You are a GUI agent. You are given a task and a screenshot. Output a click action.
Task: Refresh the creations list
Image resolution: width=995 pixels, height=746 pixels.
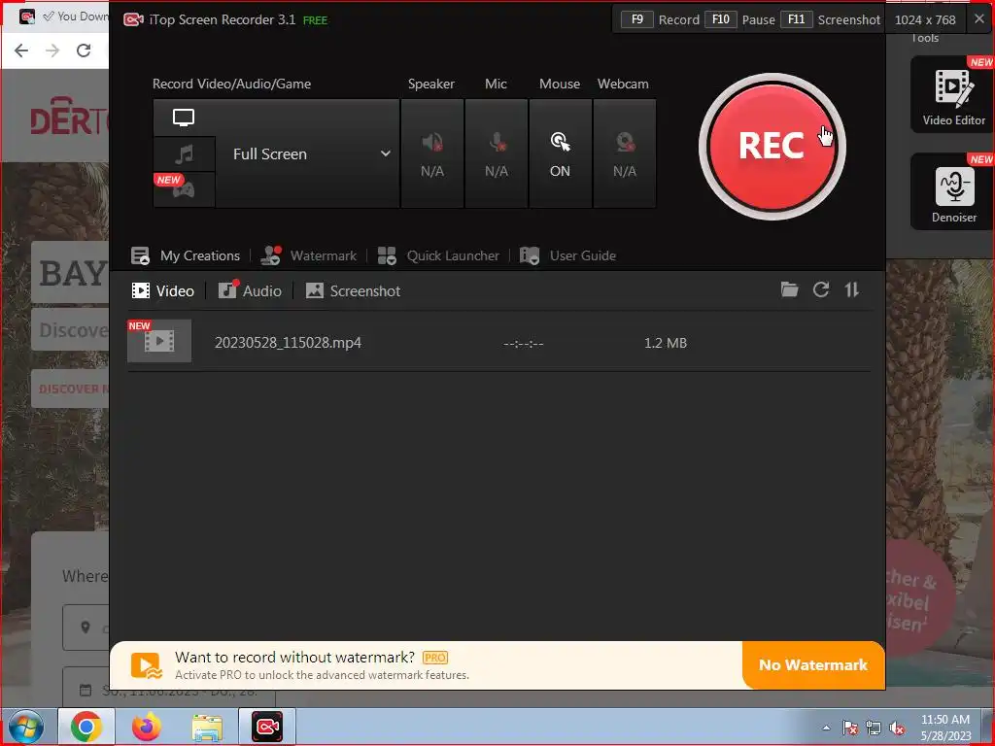821,289
